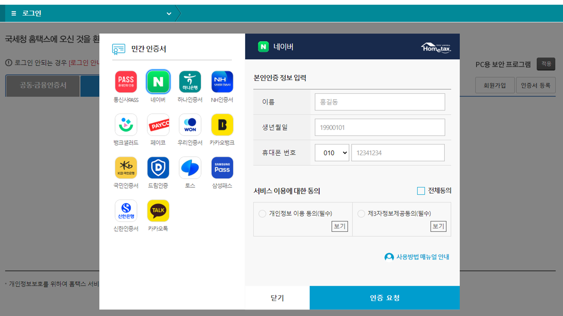Click the Hometax logo in dialog header
Image resolution: width=563 pixels, height=316 pixels.
436,47
